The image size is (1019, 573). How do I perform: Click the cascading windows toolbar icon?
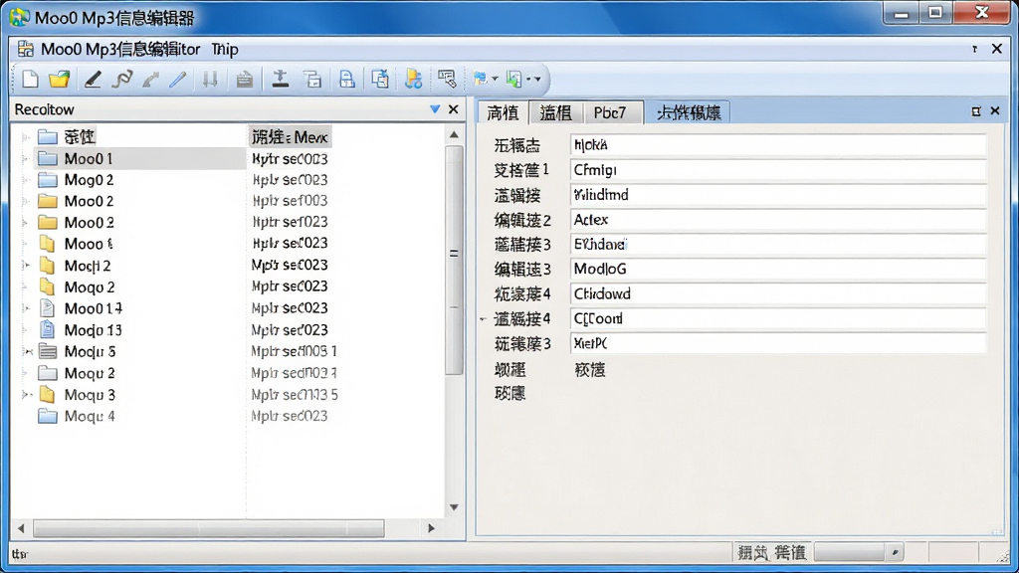(x=313, y=80)
